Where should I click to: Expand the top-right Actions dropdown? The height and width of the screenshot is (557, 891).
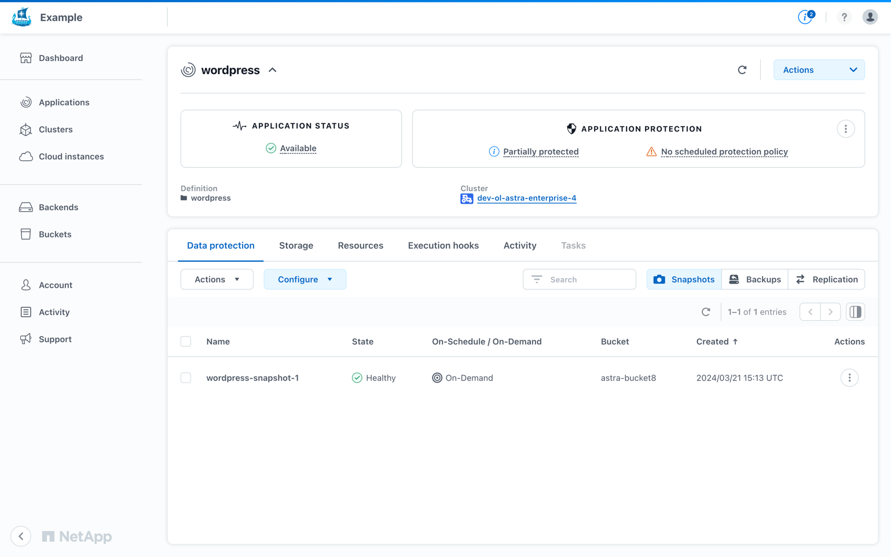tap(819, 70)
